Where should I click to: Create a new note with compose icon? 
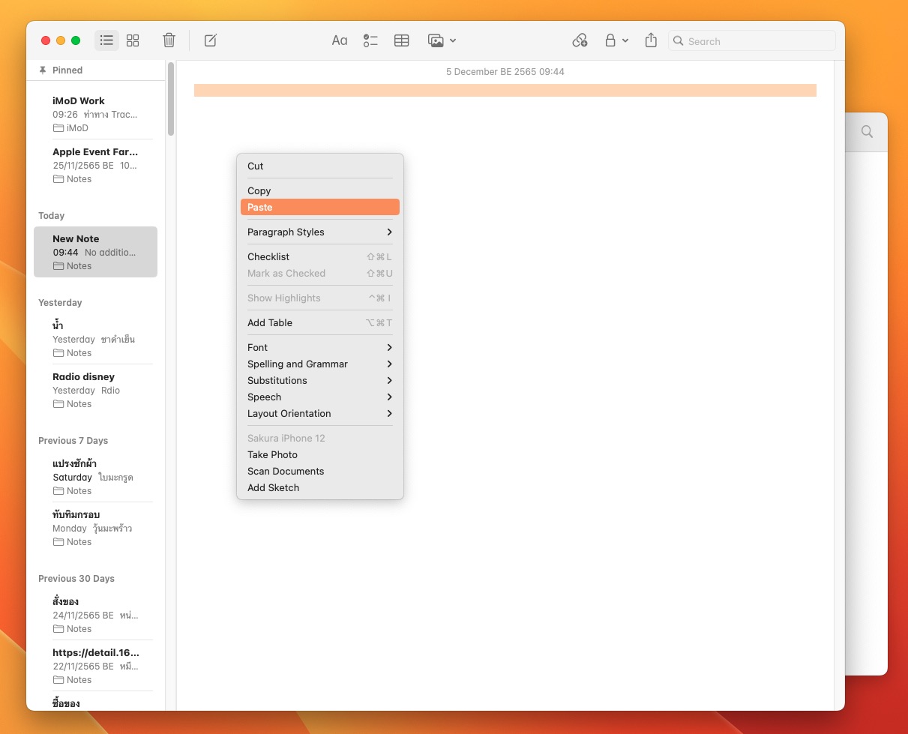(x=211, y=40)
